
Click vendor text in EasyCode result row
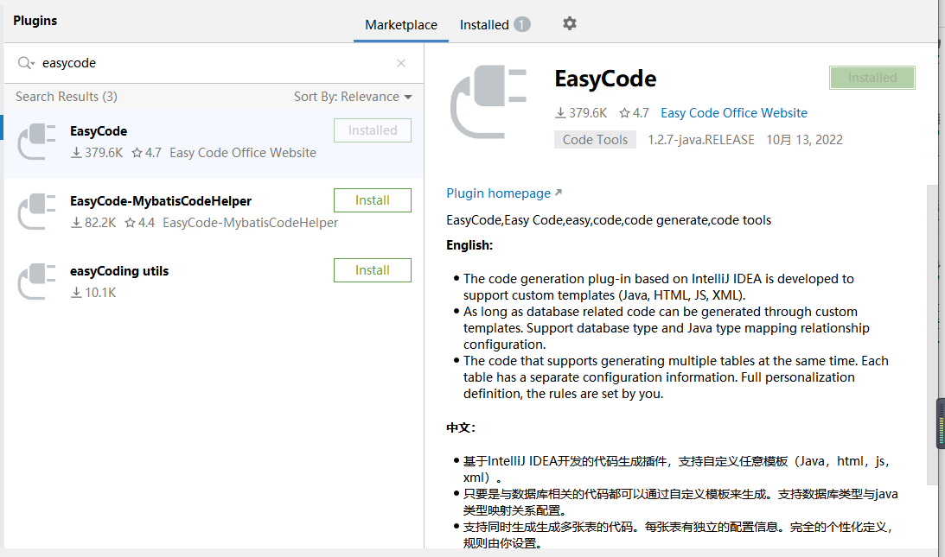243,153
